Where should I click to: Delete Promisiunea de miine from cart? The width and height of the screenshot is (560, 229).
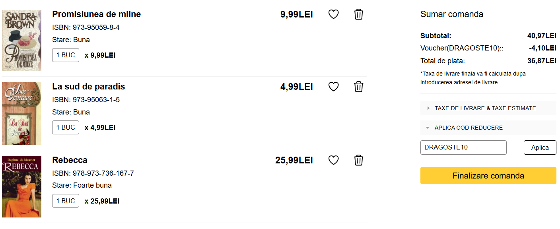(x=358, y=14)
